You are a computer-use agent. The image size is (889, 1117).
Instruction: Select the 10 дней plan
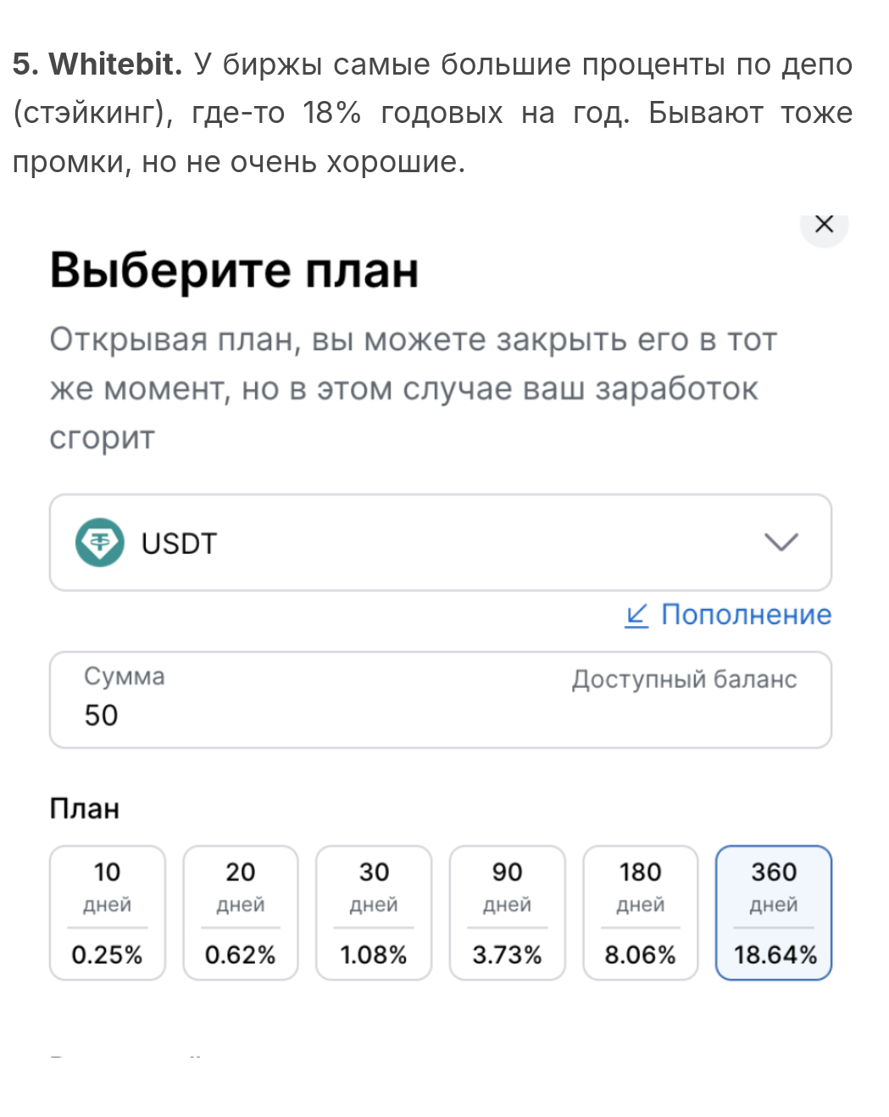coord(108,913)
